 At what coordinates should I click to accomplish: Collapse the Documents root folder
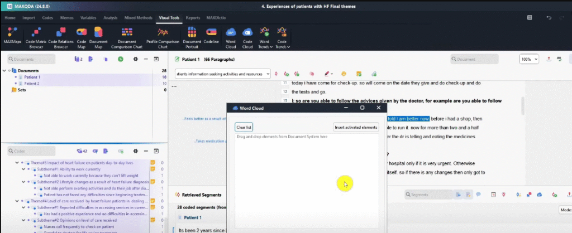point(4,71)
